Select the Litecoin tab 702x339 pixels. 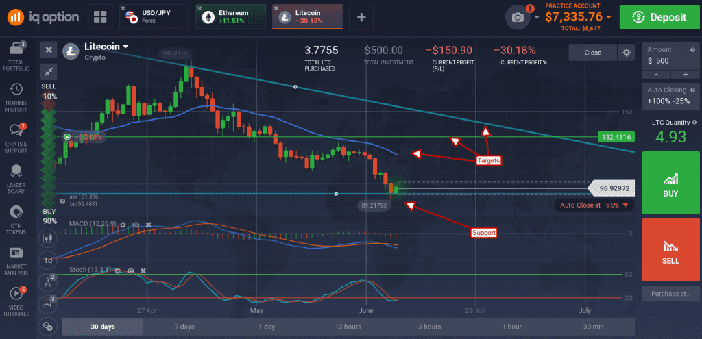click(307, 17)
